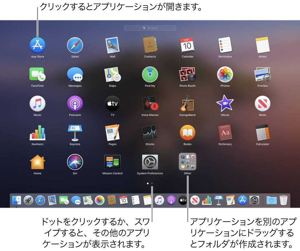This screenshot has height=251, width=300.
Task: Click Launchpad rocket icon in Dock
Action: tap(28, 200)
